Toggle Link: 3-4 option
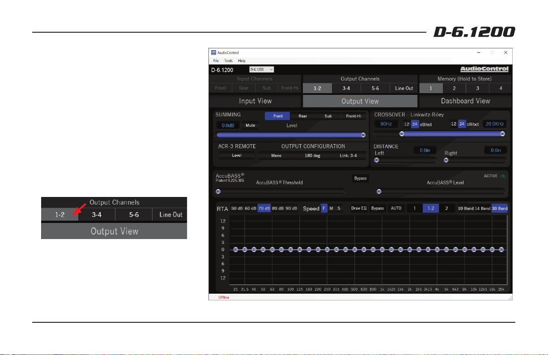The width and height of the screenshot is (548, 355). click(348, 156)
